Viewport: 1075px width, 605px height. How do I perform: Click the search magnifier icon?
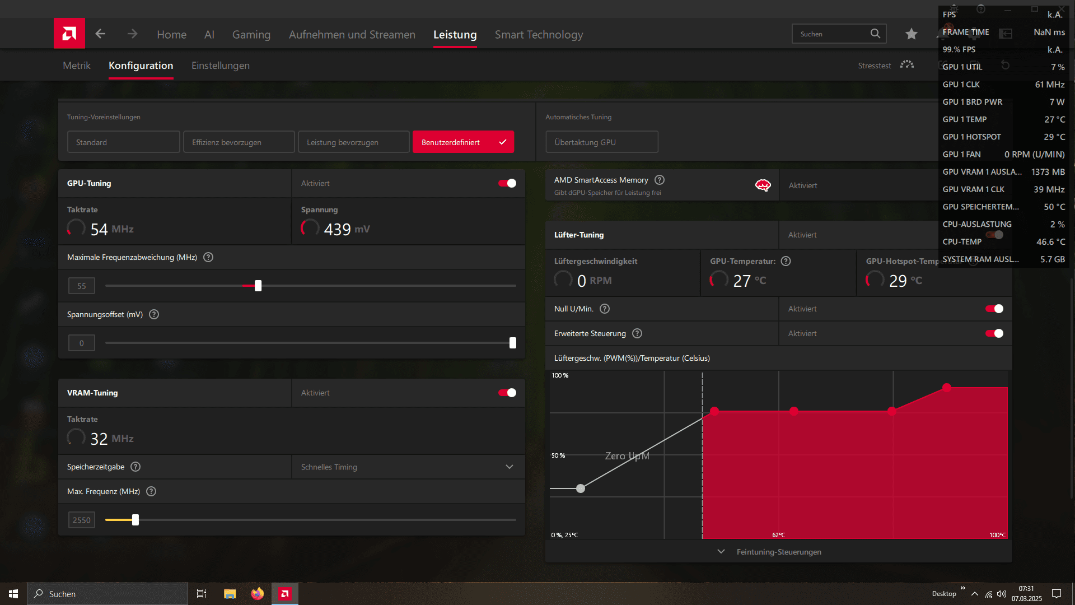point(875,34)
